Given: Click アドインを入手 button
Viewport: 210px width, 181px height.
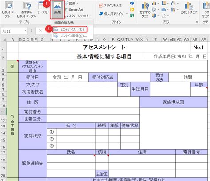Looking at the screenshot, I should tap(110, 6).
